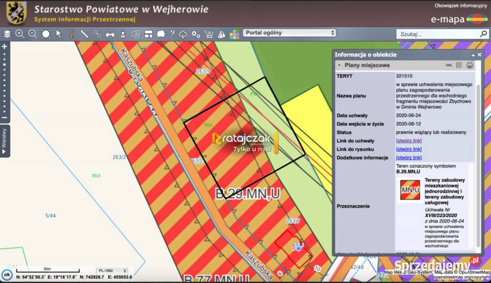Click the System Informacji Przestrzennej subtitle
Screen dimensions: 491x283
[85, 19]
